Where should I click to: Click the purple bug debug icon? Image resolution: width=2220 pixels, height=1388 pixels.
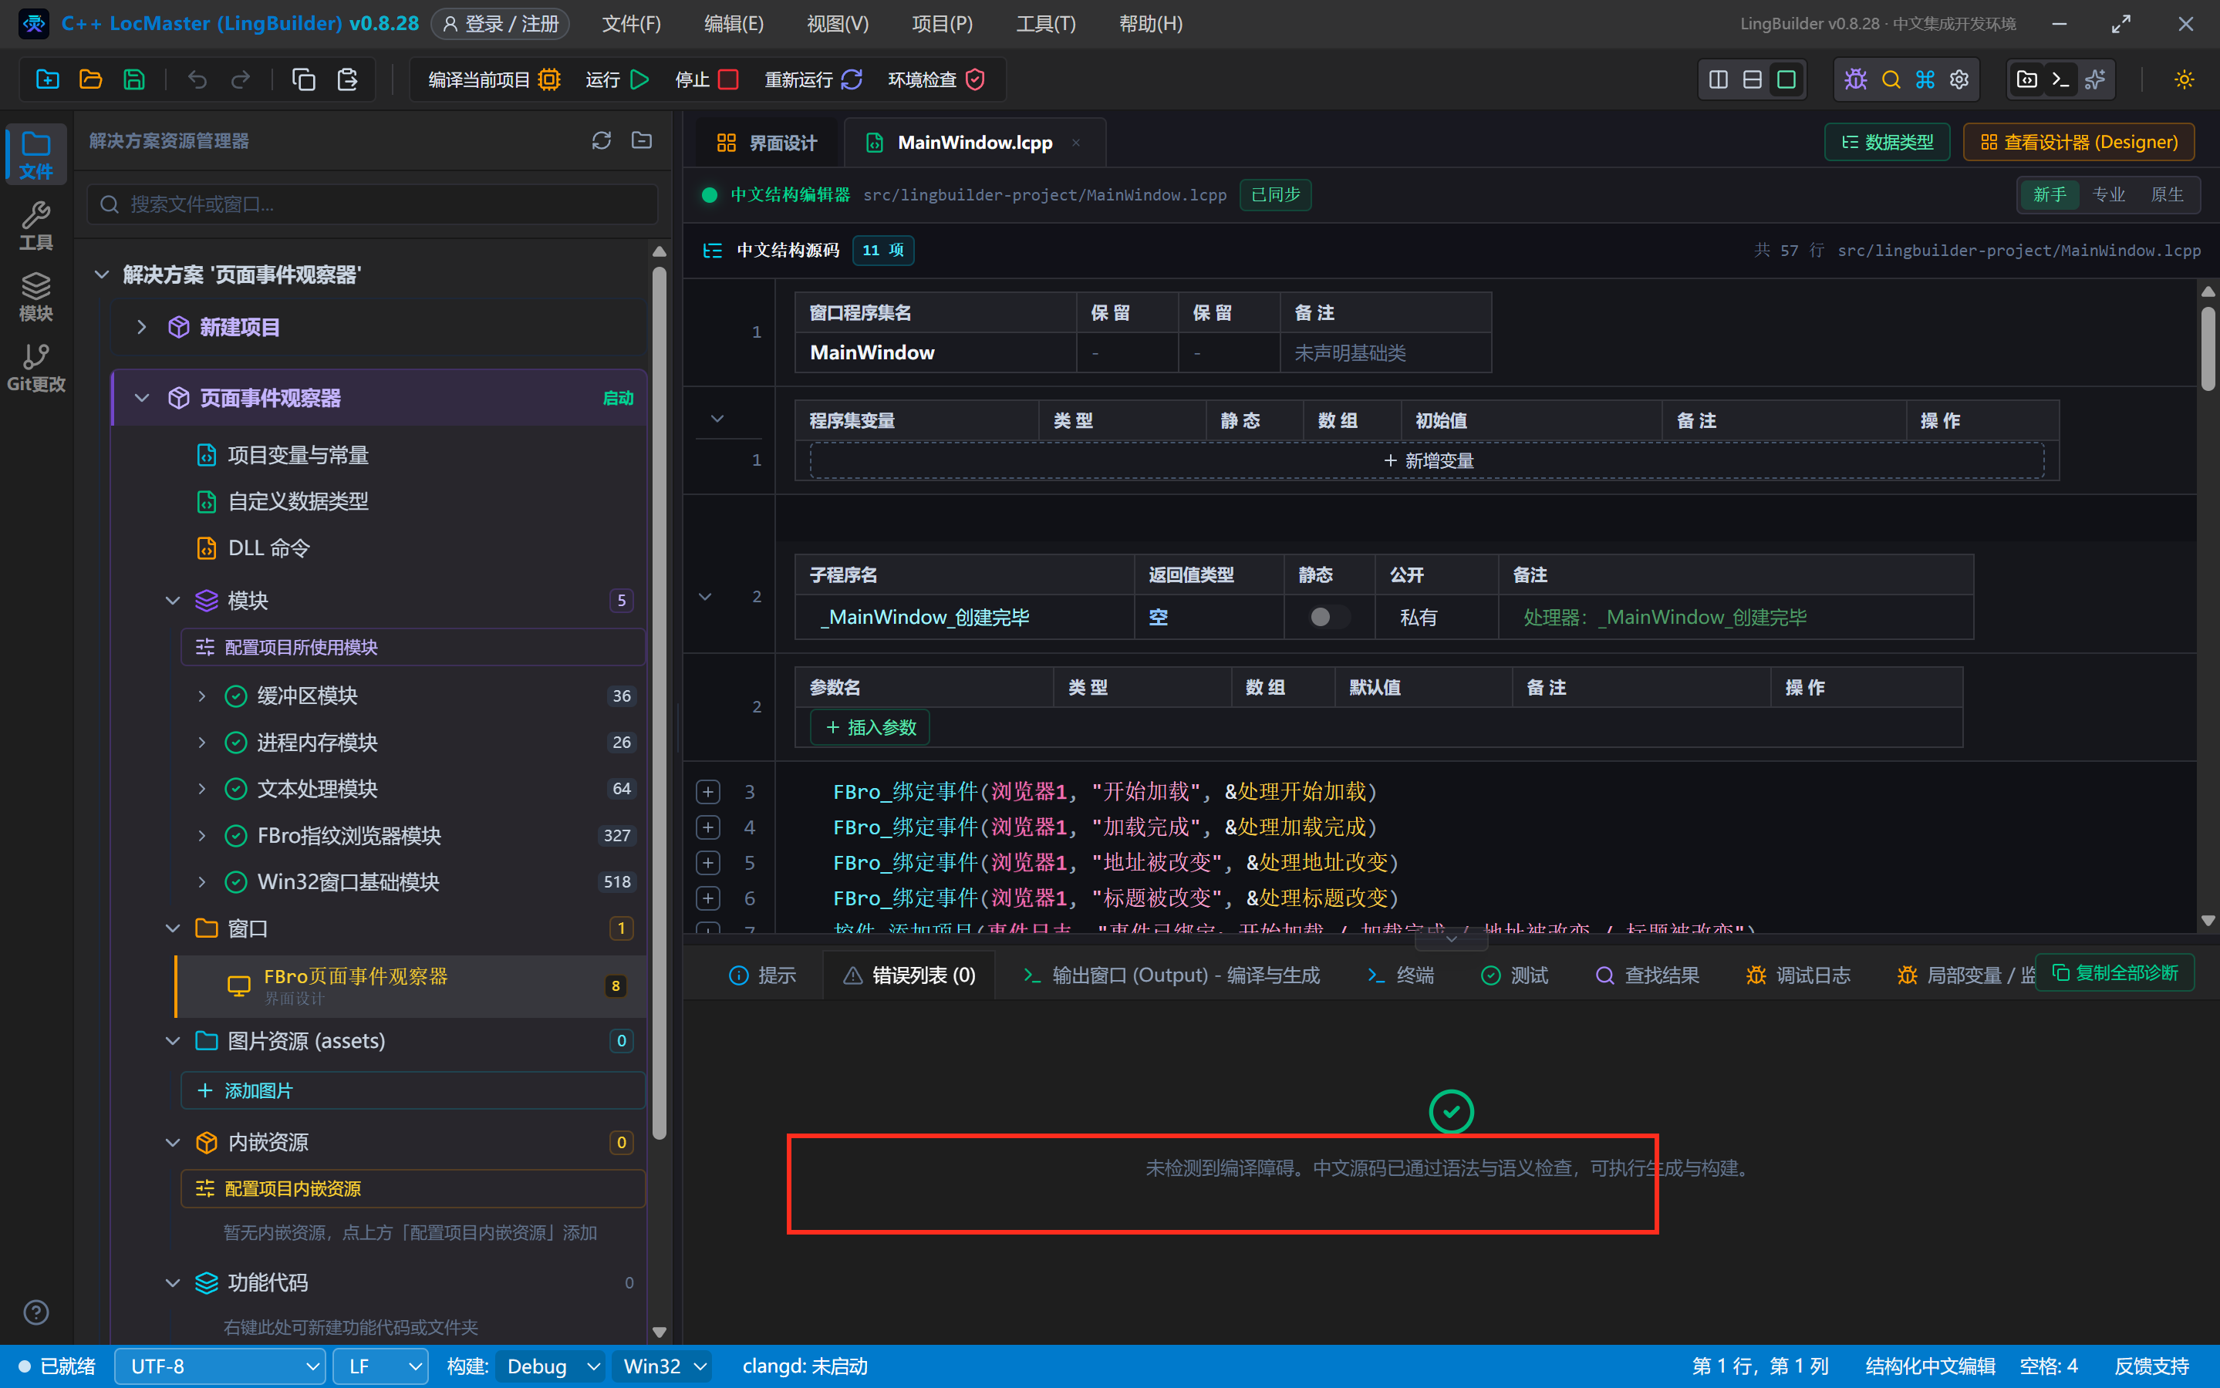click(1855, 80)
